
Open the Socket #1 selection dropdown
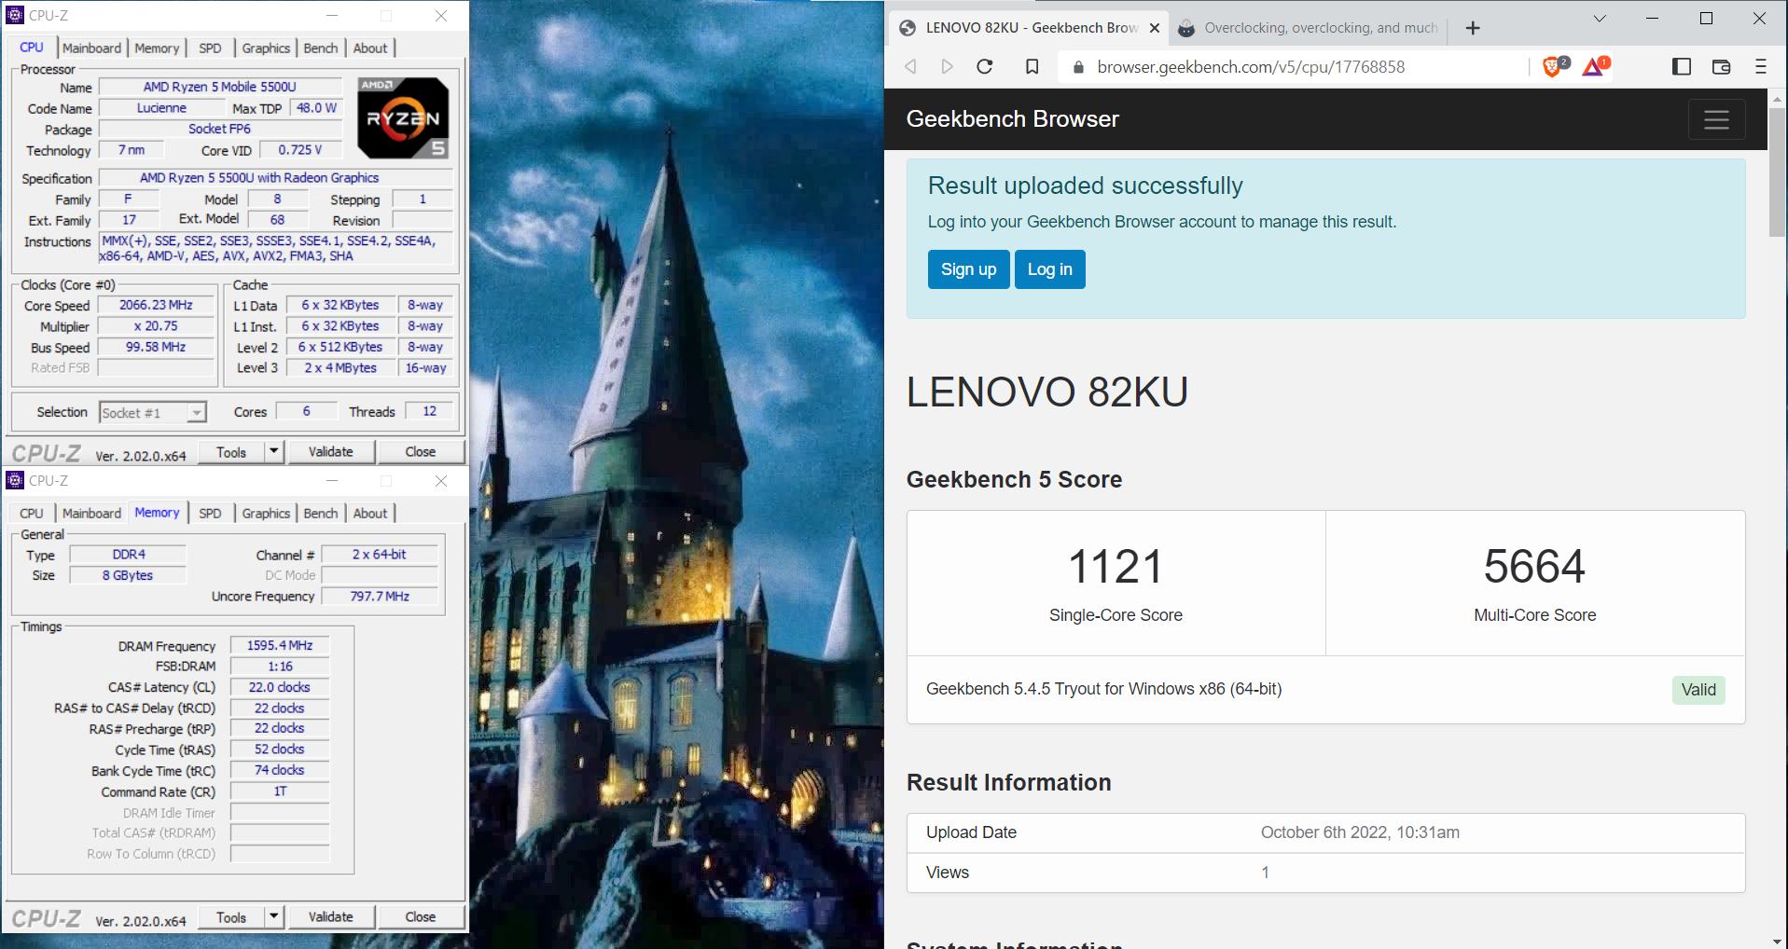click(x=153, y=413)
